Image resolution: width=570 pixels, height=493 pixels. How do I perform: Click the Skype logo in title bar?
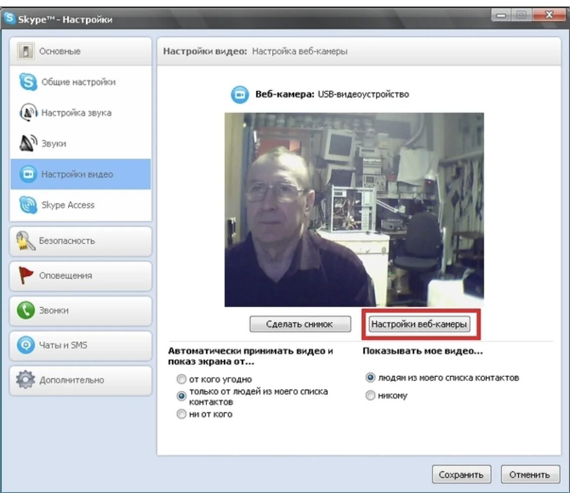pos(10,17)
